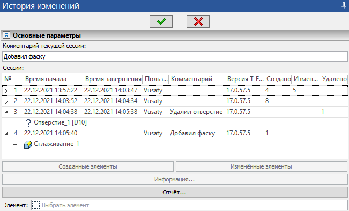This screenshot has width=349, height=211.
Task: Select the Сглаживание_1 blend icon
Action: [28, 144]
